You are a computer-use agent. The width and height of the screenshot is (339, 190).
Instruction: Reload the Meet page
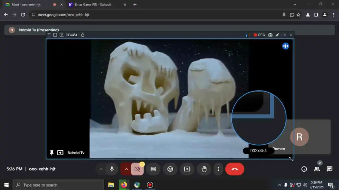[x=23, y=15]
